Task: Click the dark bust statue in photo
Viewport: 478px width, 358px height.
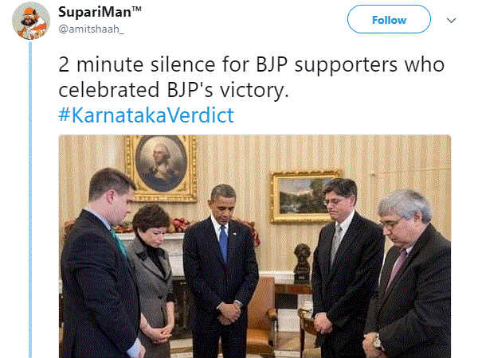Action: (x=302, y=263)
